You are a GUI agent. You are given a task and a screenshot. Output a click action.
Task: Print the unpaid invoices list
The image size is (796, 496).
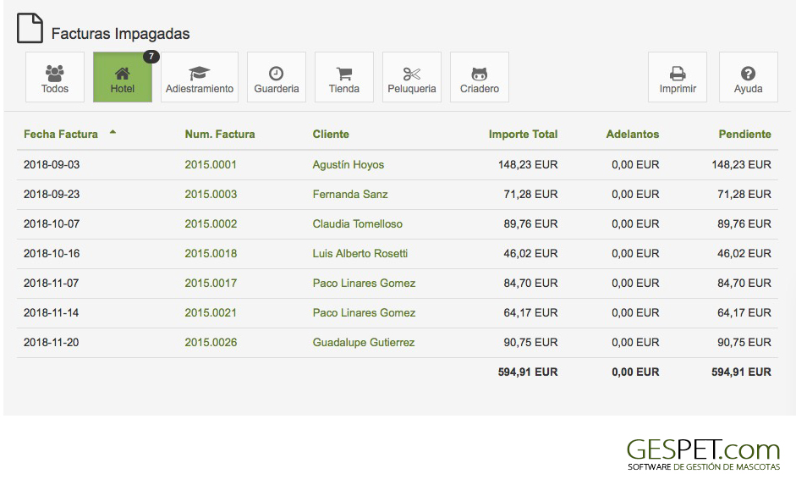click(678, 77)
